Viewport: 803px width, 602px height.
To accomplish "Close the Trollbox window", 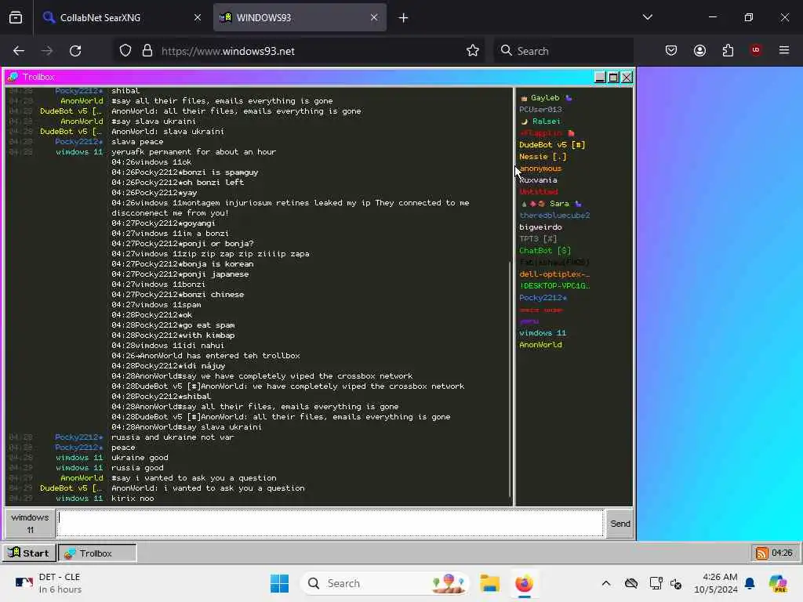I will point(627,78).
